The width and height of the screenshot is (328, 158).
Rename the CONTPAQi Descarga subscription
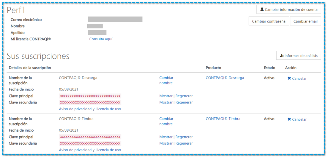166,80
